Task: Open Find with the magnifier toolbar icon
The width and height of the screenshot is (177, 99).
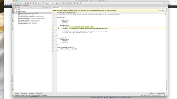Action: point(33,3)
